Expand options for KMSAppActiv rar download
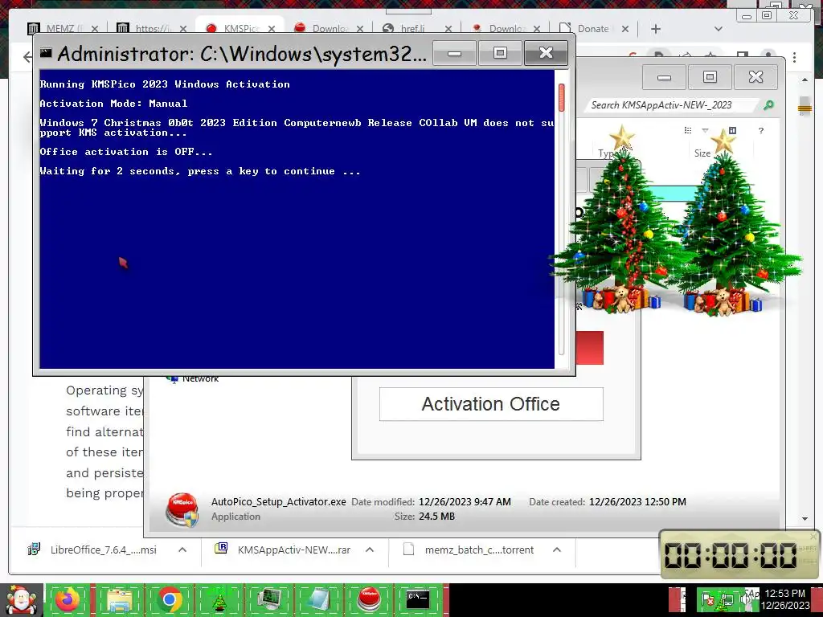 point(370,550)
